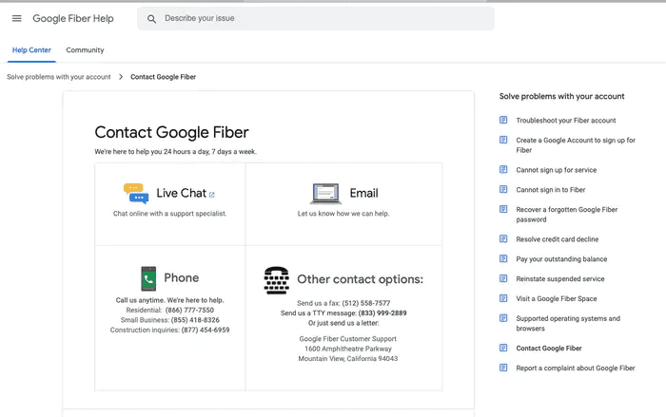Click the Phone heading

pyautogui.click(x=182, y=278)
